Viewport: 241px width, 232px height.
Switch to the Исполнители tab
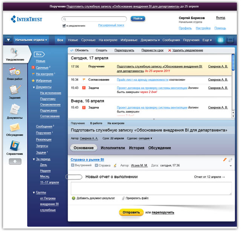pos(113,148)
